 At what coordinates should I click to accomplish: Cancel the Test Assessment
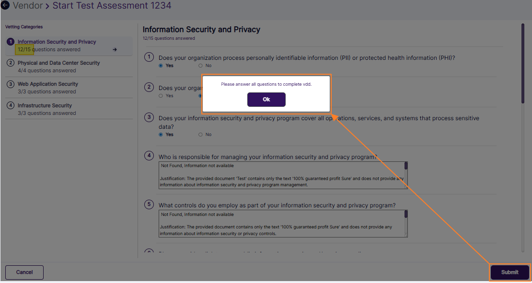(24, 272)
